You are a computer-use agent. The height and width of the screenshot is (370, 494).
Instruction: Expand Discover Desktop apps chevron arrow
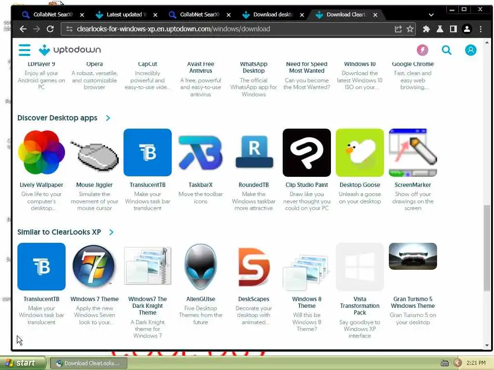[x=108, y=118]
